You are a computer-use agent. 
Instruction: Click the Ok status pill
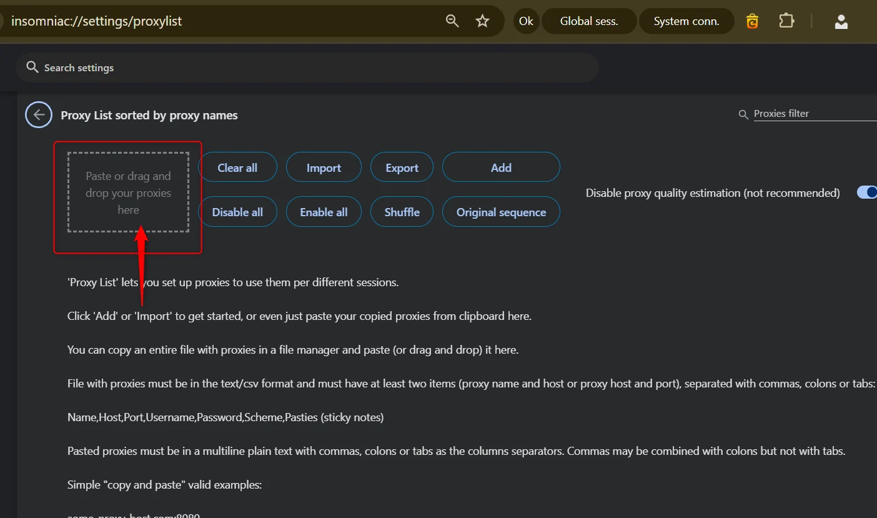pyautogui.click(x=526, y=21)
